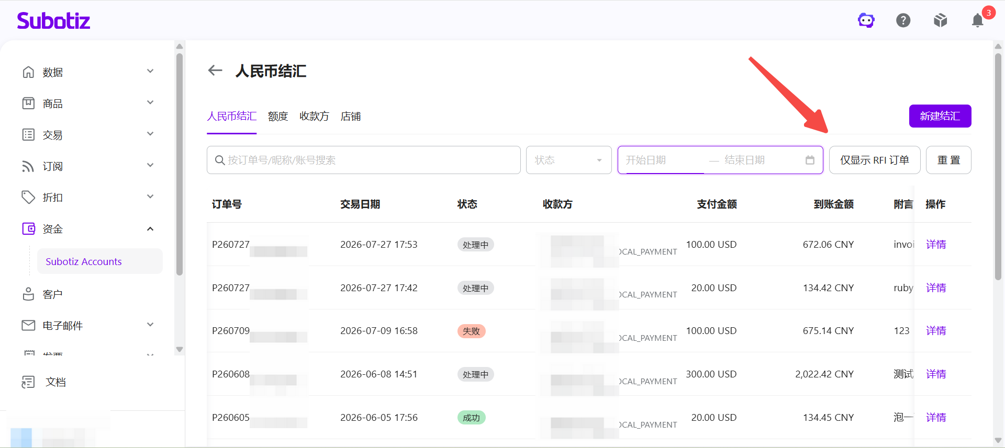
Task: Click the 成功 status badge
Action: pos(472,418)
